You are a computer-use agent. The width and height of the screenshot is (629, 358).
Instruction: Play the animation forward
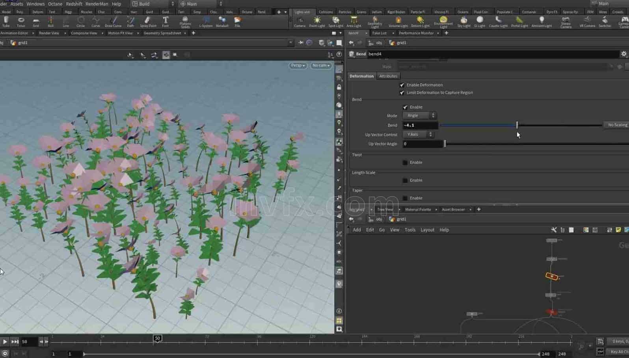point(5,341)
